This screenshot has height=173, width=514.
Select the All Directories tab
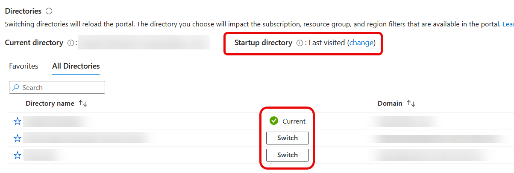[76, 66]
